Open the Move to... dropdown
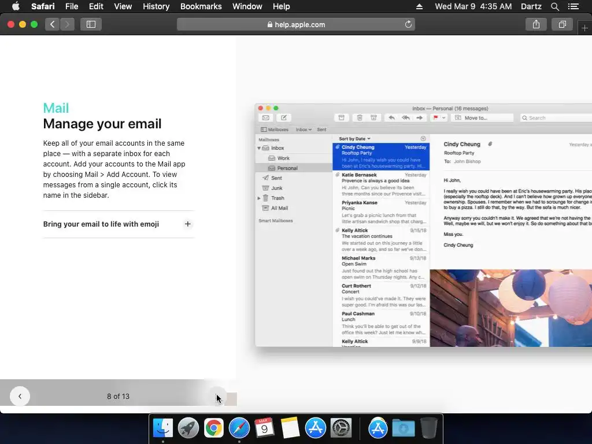 tap(483, 118)
